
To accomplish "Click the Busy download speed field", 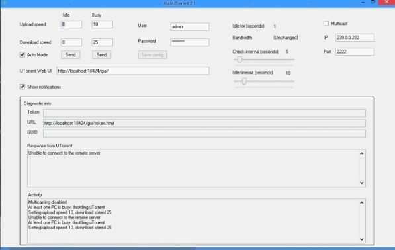I will coord(103,42).
